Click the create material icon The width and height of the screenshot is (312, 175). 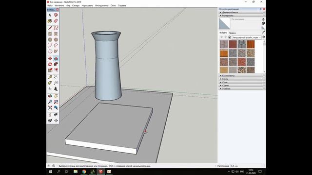[263, 23]
